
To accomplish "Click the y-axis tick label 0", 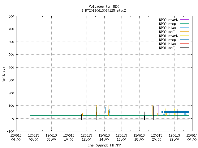I will click(13, 119).
